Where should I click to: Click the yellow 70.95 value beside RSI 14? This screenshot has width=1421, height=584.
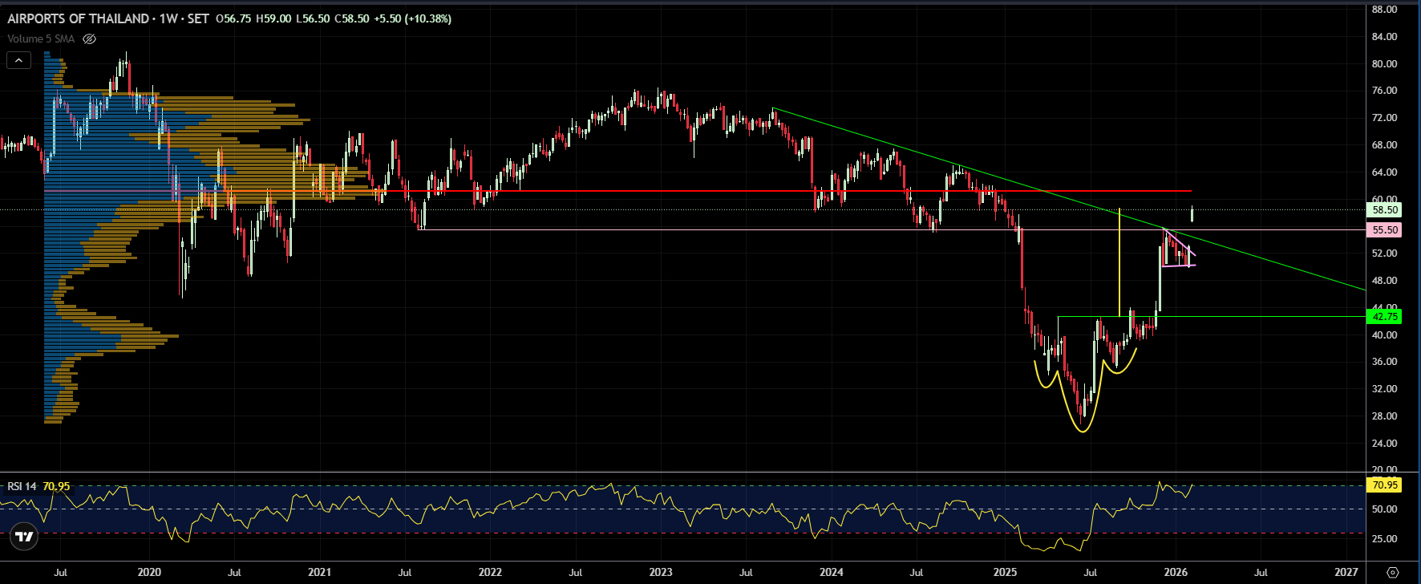56,486
